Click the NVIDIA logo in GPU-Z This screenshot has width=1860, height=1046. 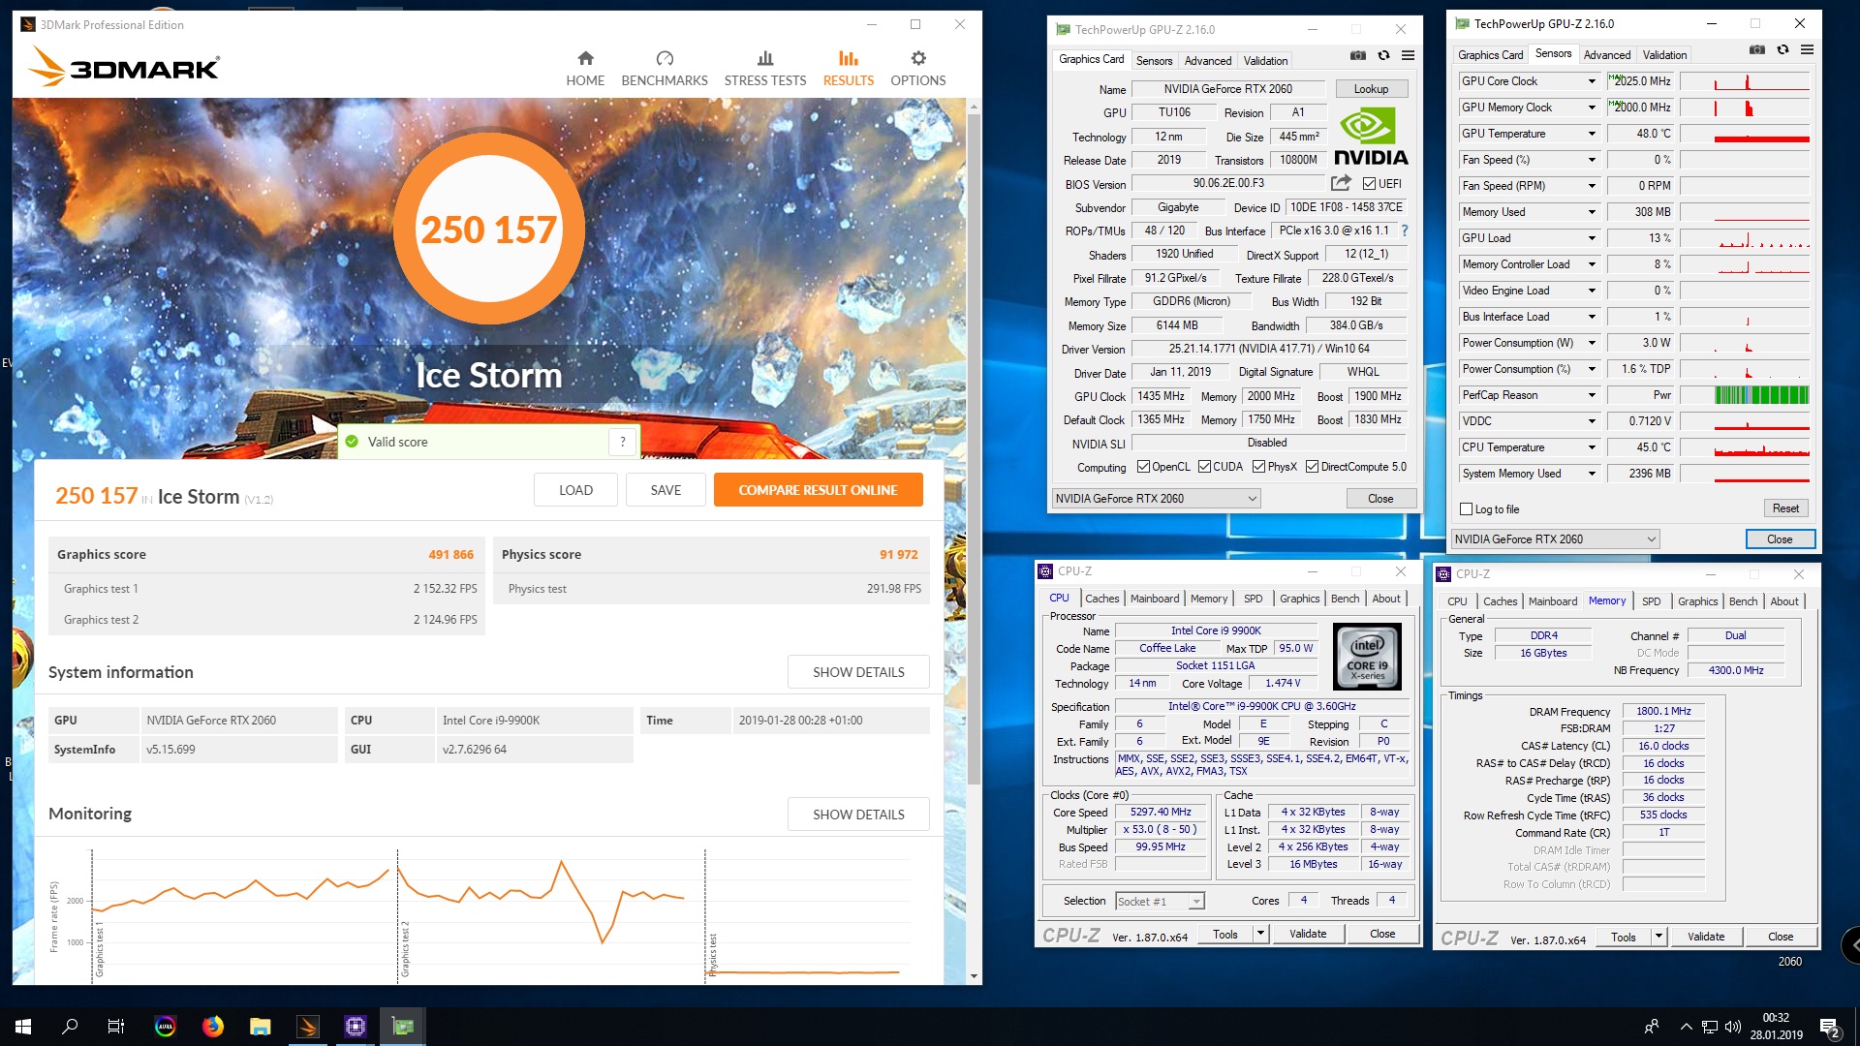click(1371, 138)
